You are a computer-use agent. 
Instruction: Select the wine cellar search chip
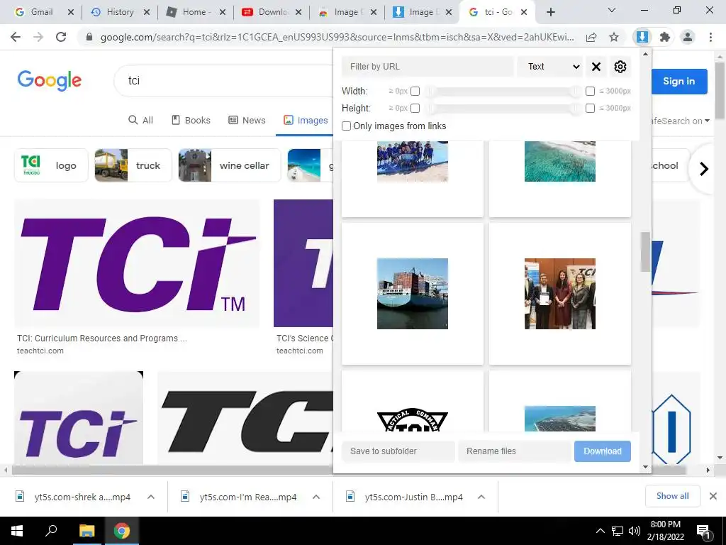(x=229, y=165)
